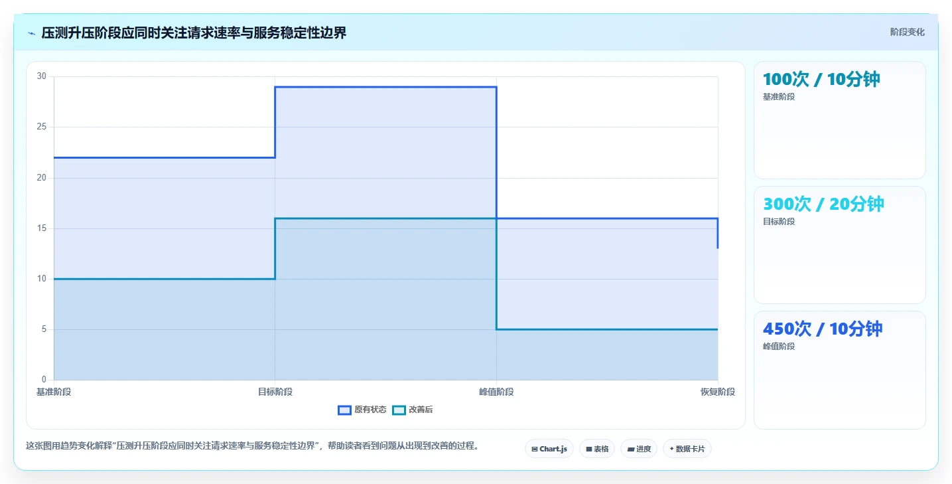Viewport: 952px width, 484px height.
Task: Click the y-axis value 5
Action: pos(44,329)
